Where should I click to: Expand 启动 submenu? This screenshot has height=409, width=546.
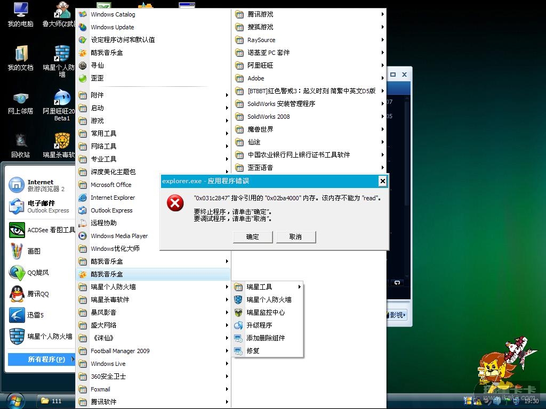tap(153, 108)
